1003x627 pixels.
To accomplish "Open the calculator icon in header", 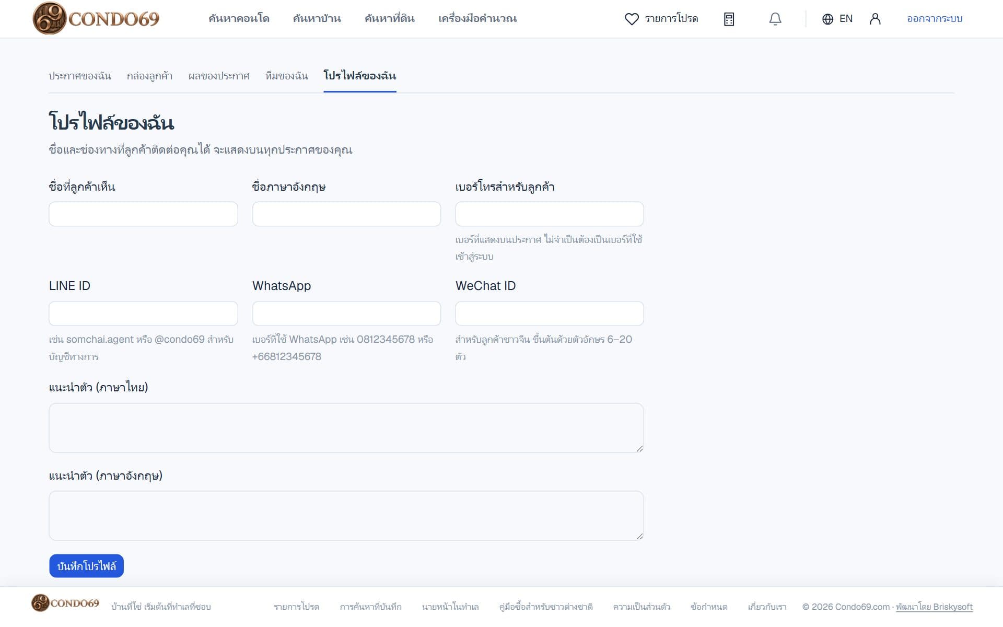I will [729, 19].
